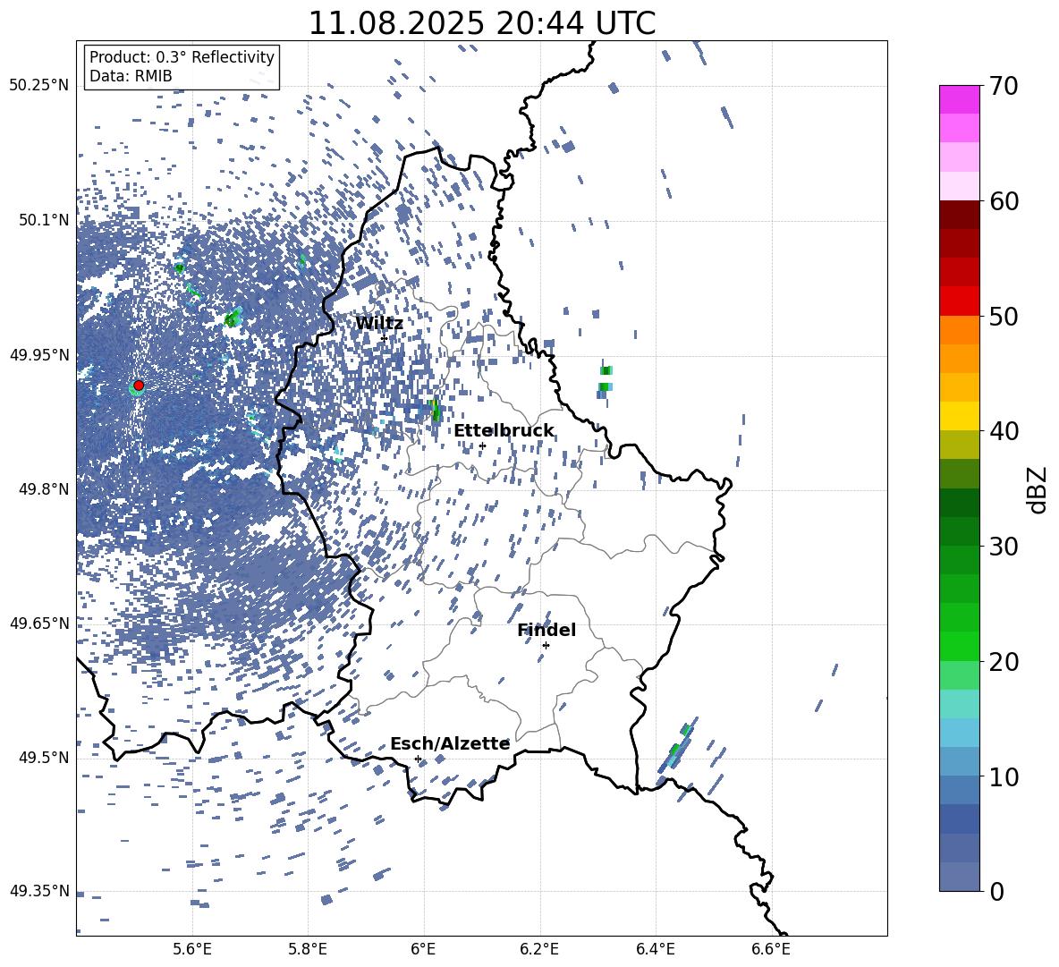
Task: Click the Ettelbruck city label
Action: 504,431
